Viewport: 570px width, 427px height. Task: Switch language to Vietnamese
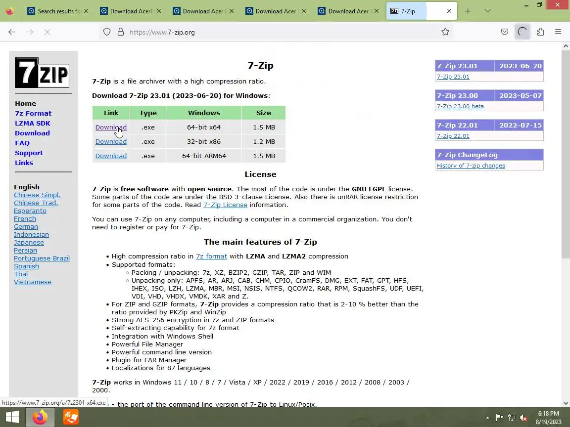32,282
